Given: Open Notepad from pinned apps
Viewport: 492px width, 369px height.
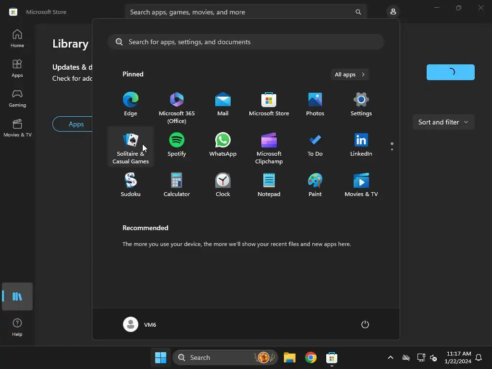Looking at the screenshot, I should (x=269, y=185).
